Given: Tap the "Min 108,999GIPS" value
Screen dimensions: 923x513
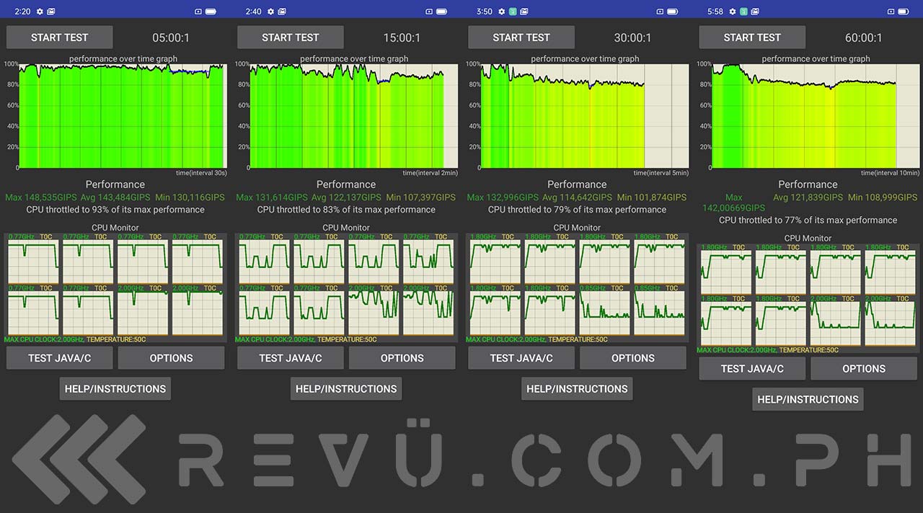Looking at the screenshot, I should 883,197.
